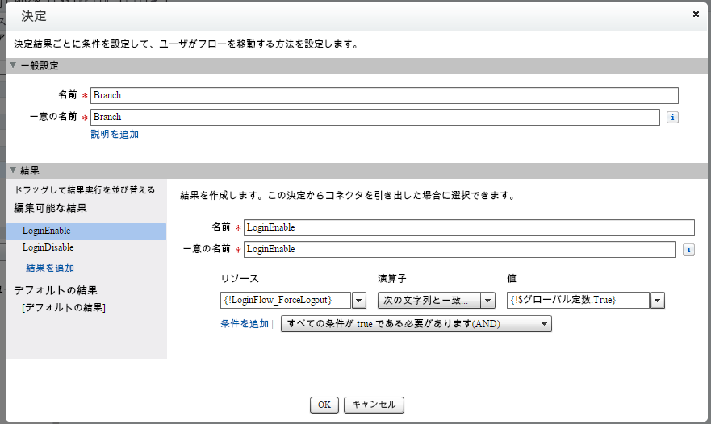Close the 決定 dialog with X
Screen dimensions: 711x424
tap(696, 14)
